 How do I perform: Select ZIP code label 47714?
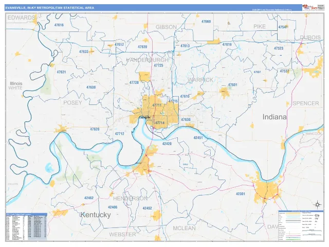click(x=160, y=123)
